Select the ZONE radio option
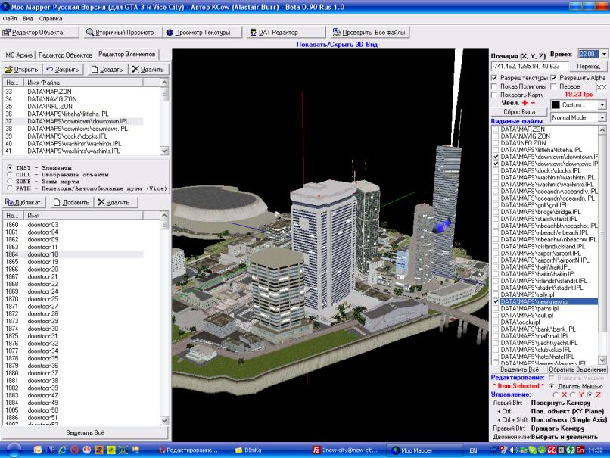The width and height of the screenshot is (610, 458). click(10, 182)
